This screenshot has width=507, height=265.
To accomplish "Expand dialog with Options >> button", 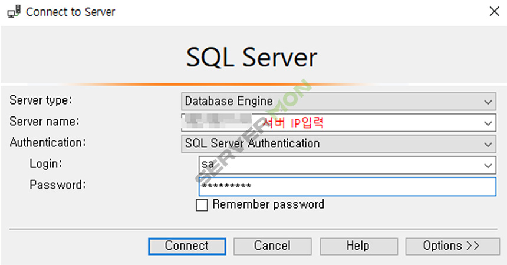I will coord(452,246).
